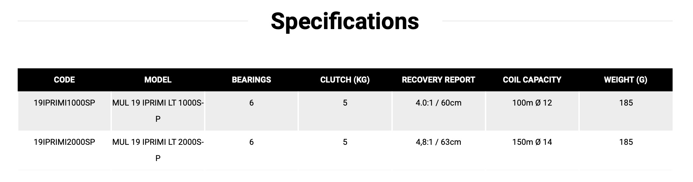Click the MUL 19 IPRIMI LT 2000S-P model cell
The image size is (693, 182).
click(x=158, y=150)
